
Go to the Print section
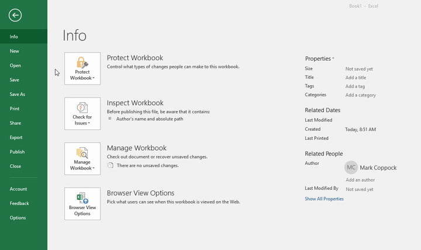15,109
